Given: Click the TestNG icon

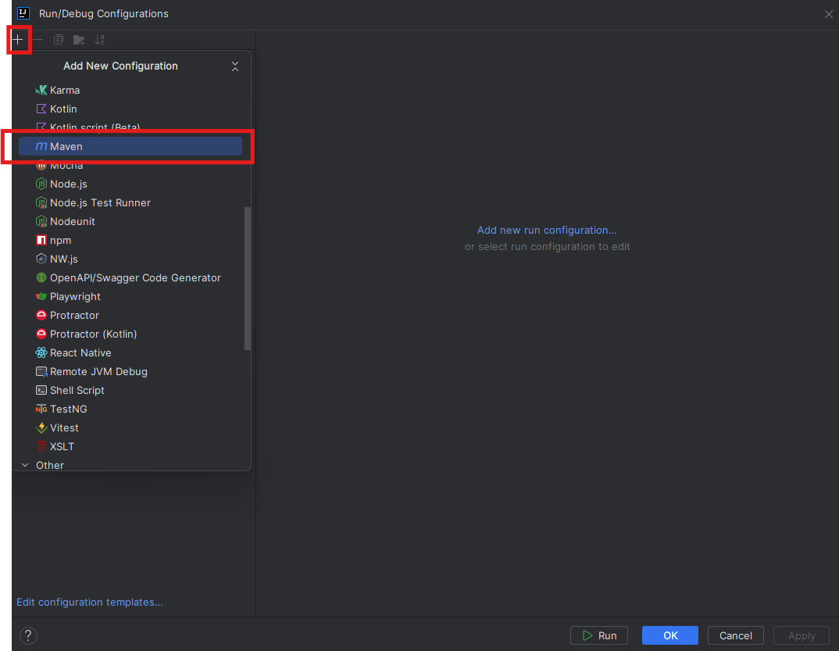Looking at the screenshot, I should click(41, 409).
